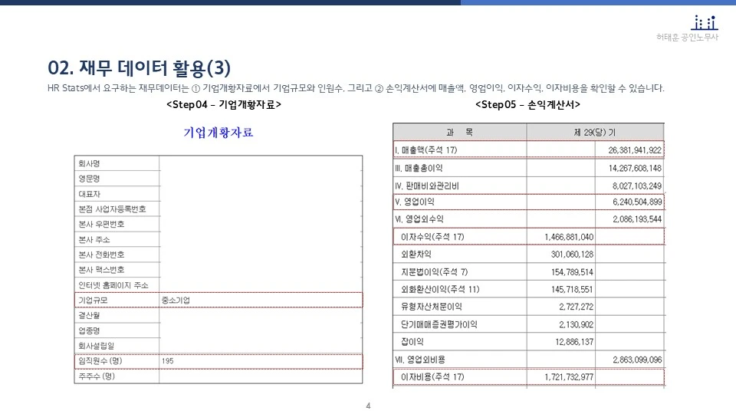This screenshot has width=736, height=414.
Task: Click the value 12,886,137
Action: (574, 342)
